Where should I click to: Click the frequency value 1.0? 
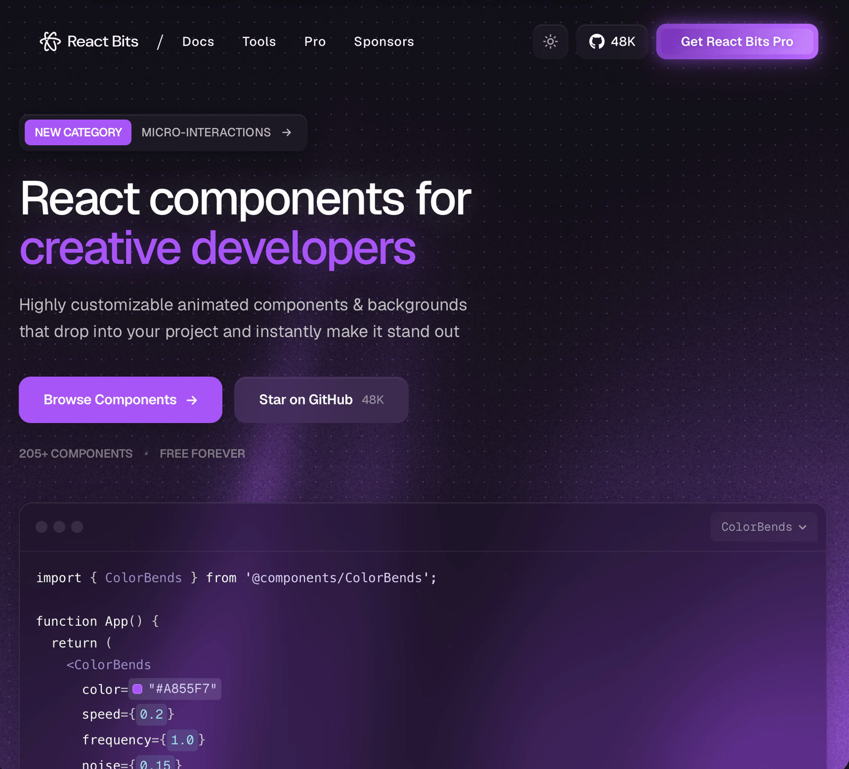tap(183, 740)
